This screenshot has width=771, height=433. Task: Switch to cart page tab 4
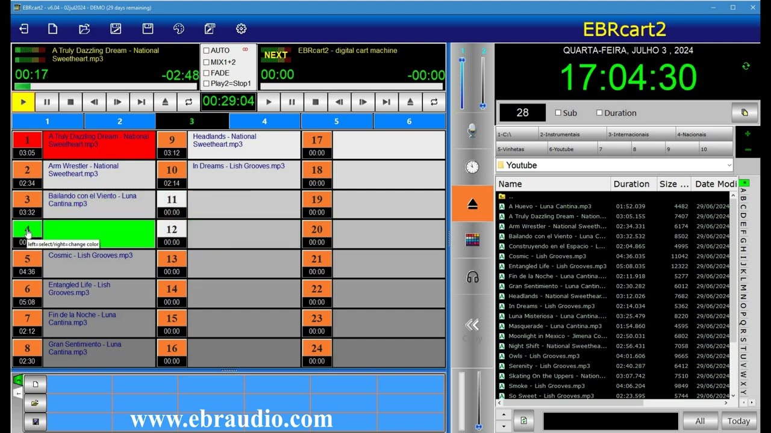[x=264, y=121]
